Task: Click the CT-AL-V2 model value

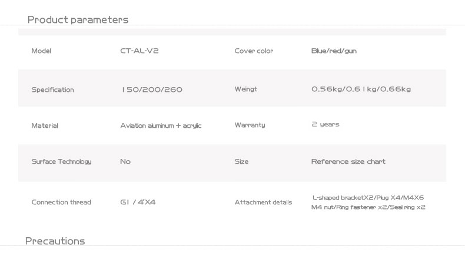Action: 139,51
